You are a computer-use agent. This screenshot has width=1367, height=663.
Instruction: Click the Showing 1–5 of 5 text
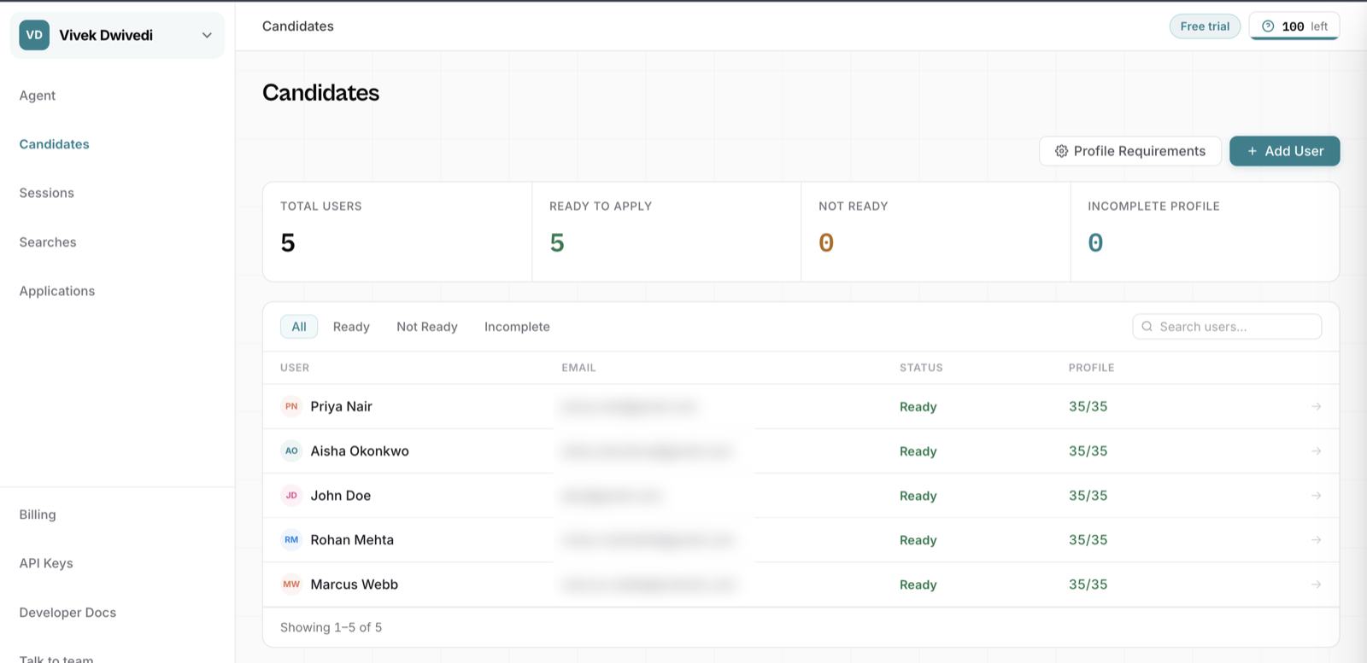pos(331,627)
